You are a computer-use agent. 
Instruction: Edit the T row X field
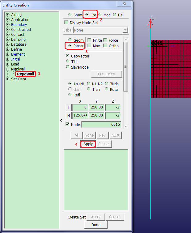[80, 107]
